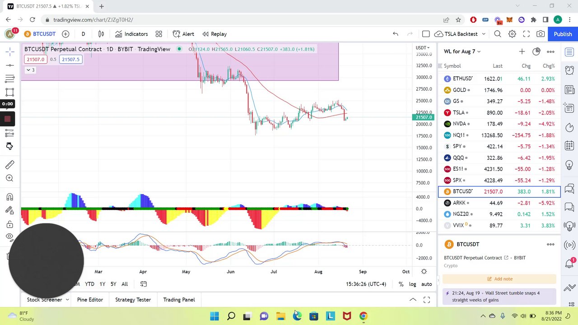The width and height of the screenshot is (578, 325).
Task: Open Notifications bell panel
Action: (x=569, y=263)
